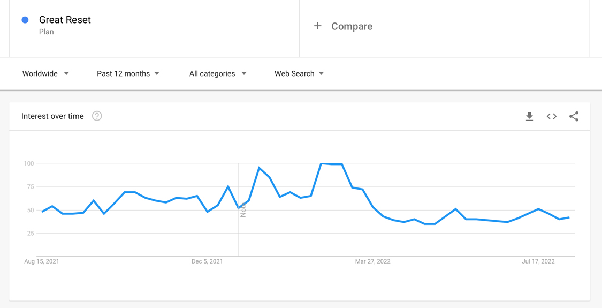Open the embed code icon
602x308 pixels.
tap(552, 116)
